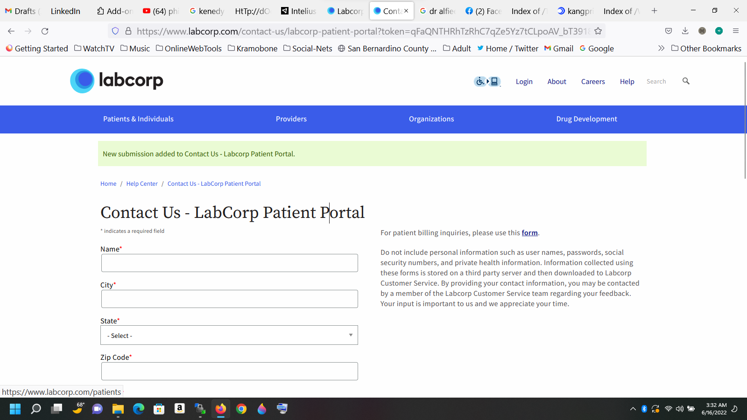747x420 pixels.
Task: Show more bookmarks via the chevron overflow
Action: 661,48
